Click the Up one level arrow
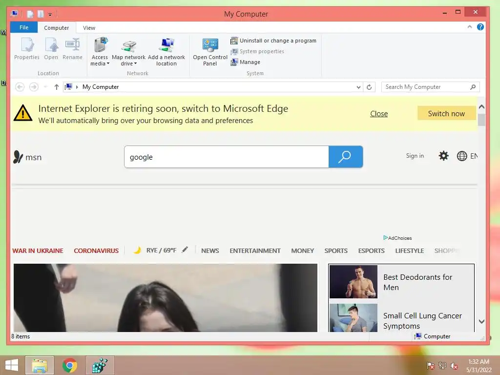This screenshot has height=375, width=500. (x=57, y=87)
